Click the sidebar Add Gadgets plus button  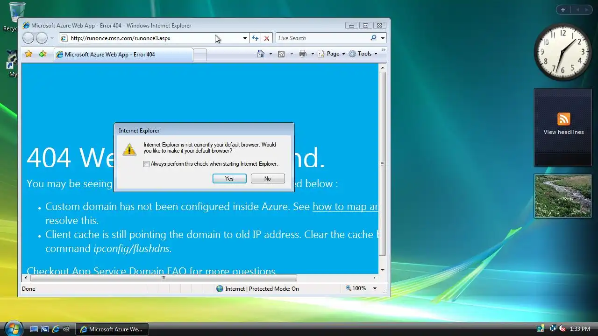(563, 10)
